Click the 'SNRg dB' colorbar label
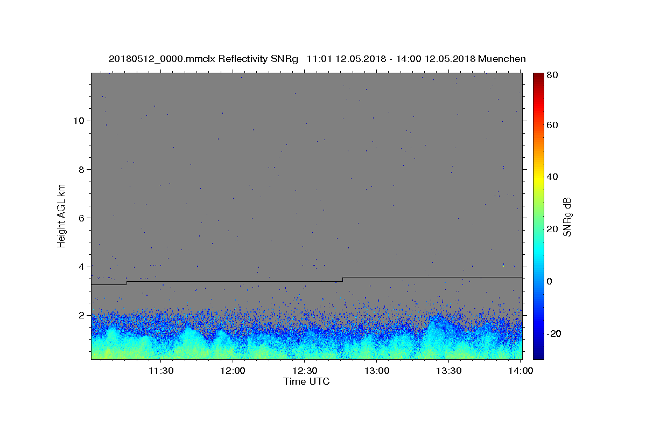646x431 pixels. (567, 217)
